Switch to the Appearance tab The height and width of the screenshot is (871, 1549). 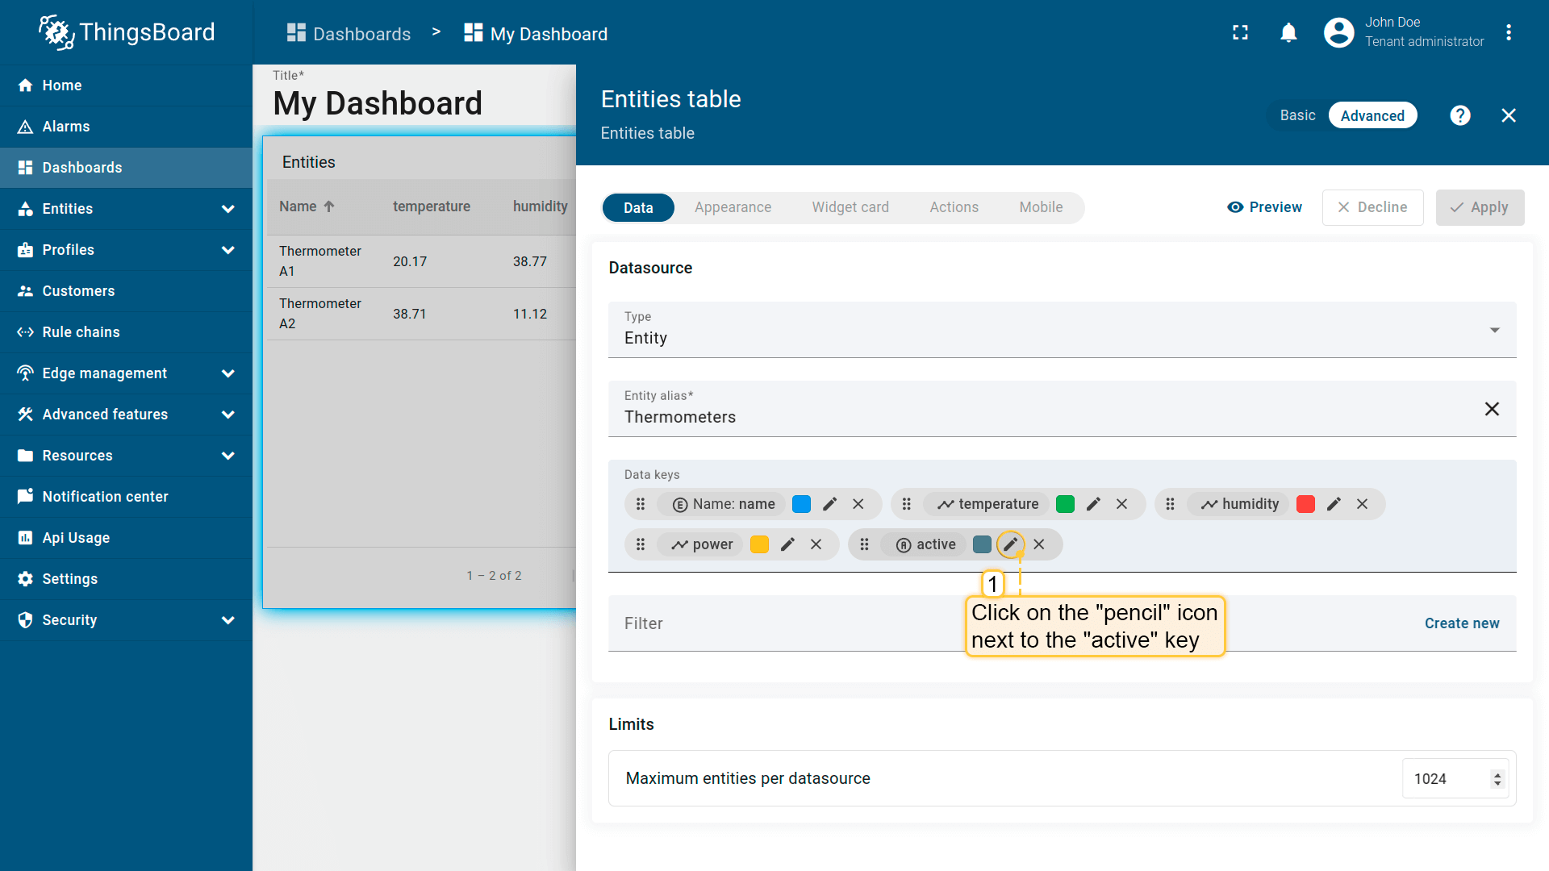(733, 207)
